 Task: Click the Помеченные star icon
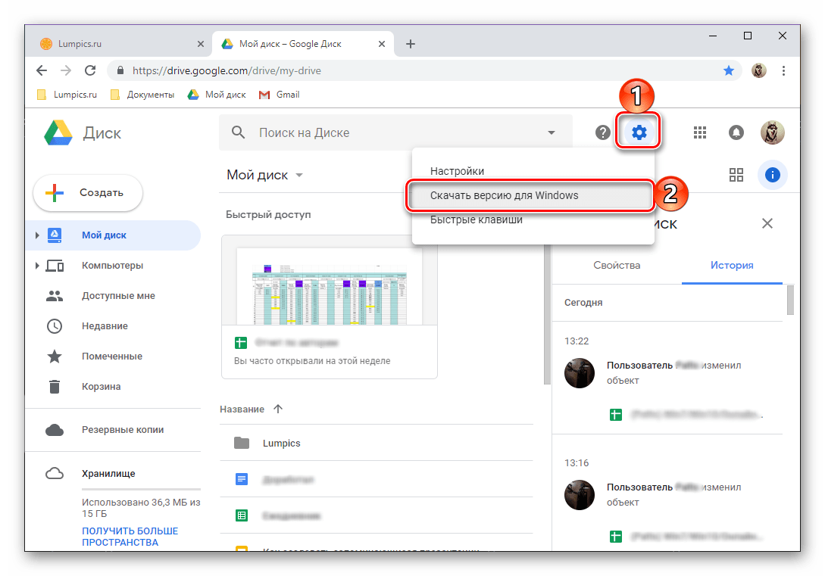click(55, 356)
